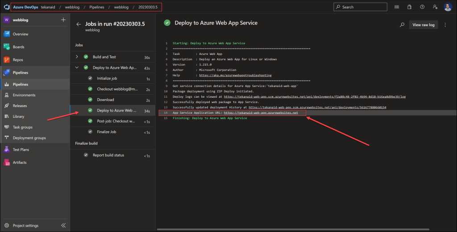This screenshot has width=457, height=232.
Task: Collapse the Deploy to Azure Web App job
Action: (77, 68)
